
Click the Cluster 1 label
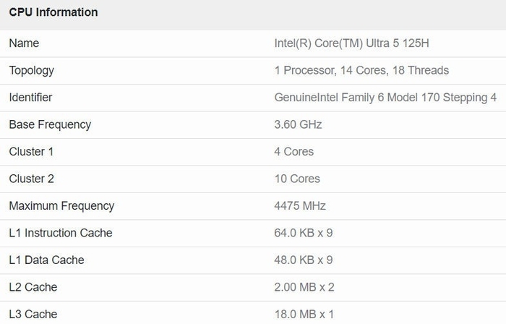(31, 152)
